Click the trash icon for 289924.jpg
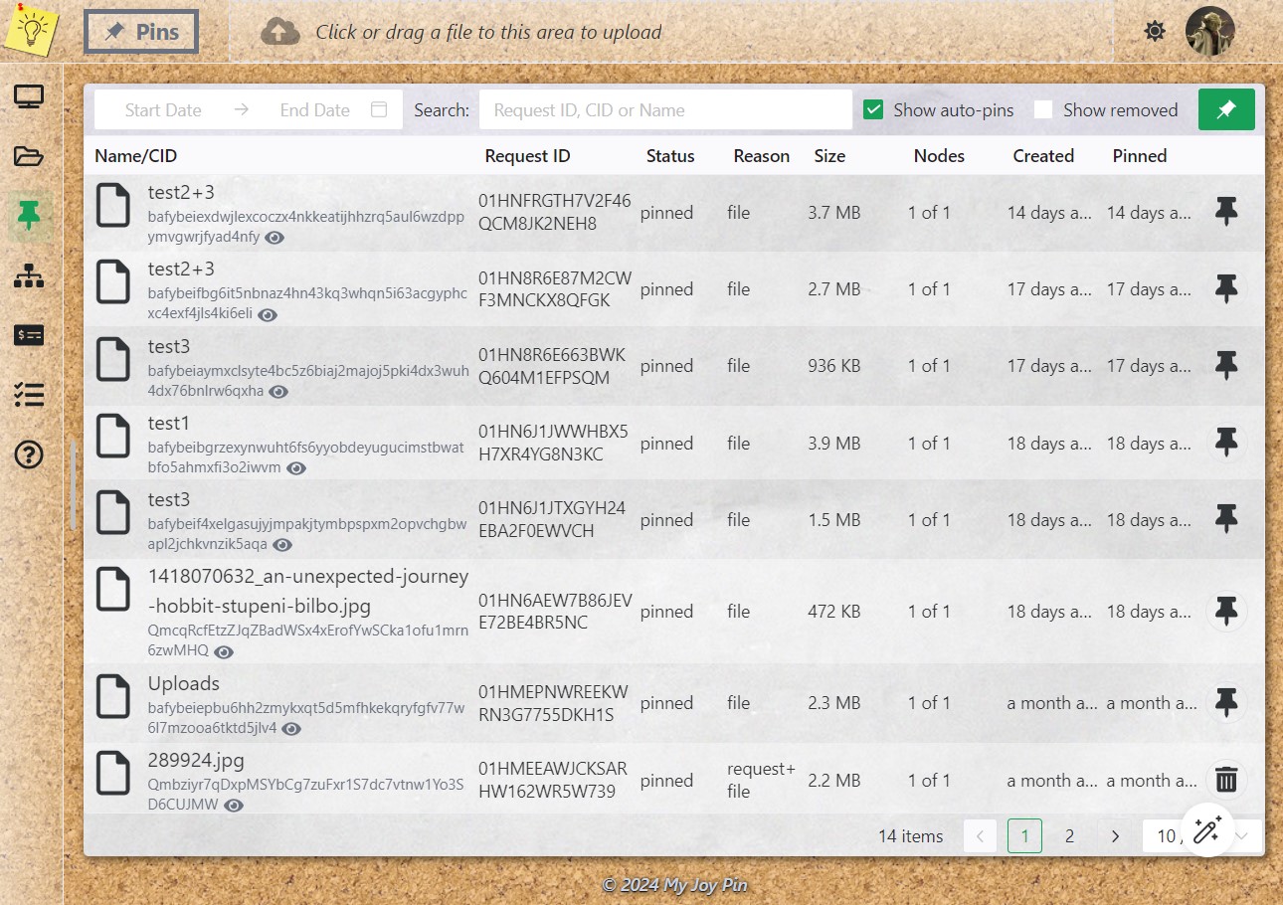This screenshot has width=1283, height=905. point(1226,780)
